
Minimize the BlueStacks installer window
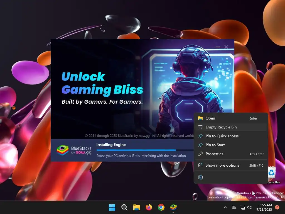click(x=218, y=47)
